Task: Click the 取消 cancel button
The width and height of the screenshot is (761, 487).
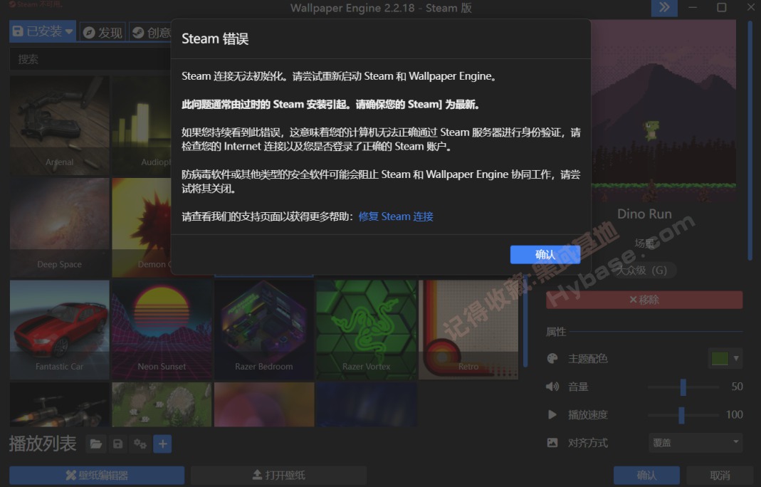Action: click(720, 476)
